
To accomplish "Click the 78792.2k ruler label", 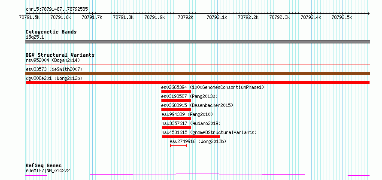I will pyautogui.click(x=248, y=17).
